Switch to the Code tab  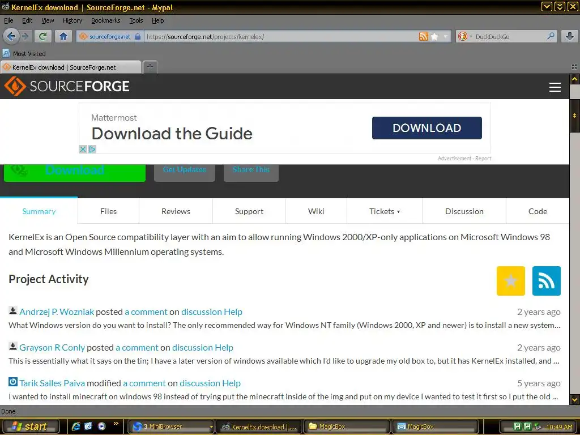point(538,211)
